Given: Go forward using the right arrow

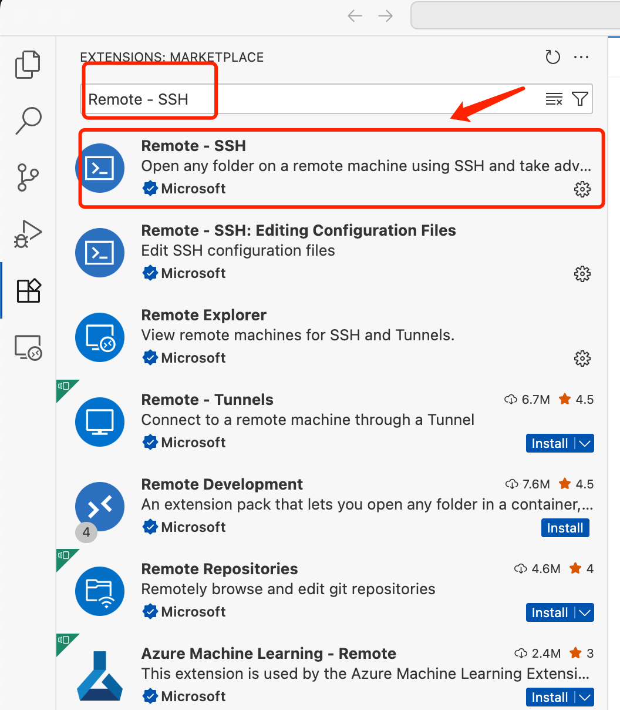Looking at the screenshot, I should click(385, 16).
